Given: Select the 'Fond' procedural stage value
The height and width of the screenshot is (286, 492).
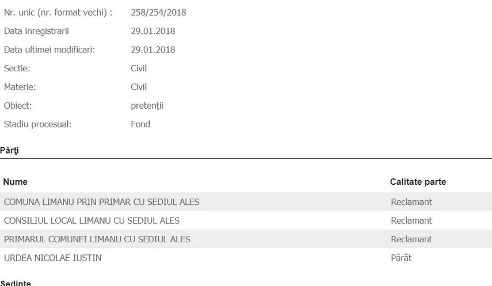Looking at the screenshot, I should (x=140, y=124).
